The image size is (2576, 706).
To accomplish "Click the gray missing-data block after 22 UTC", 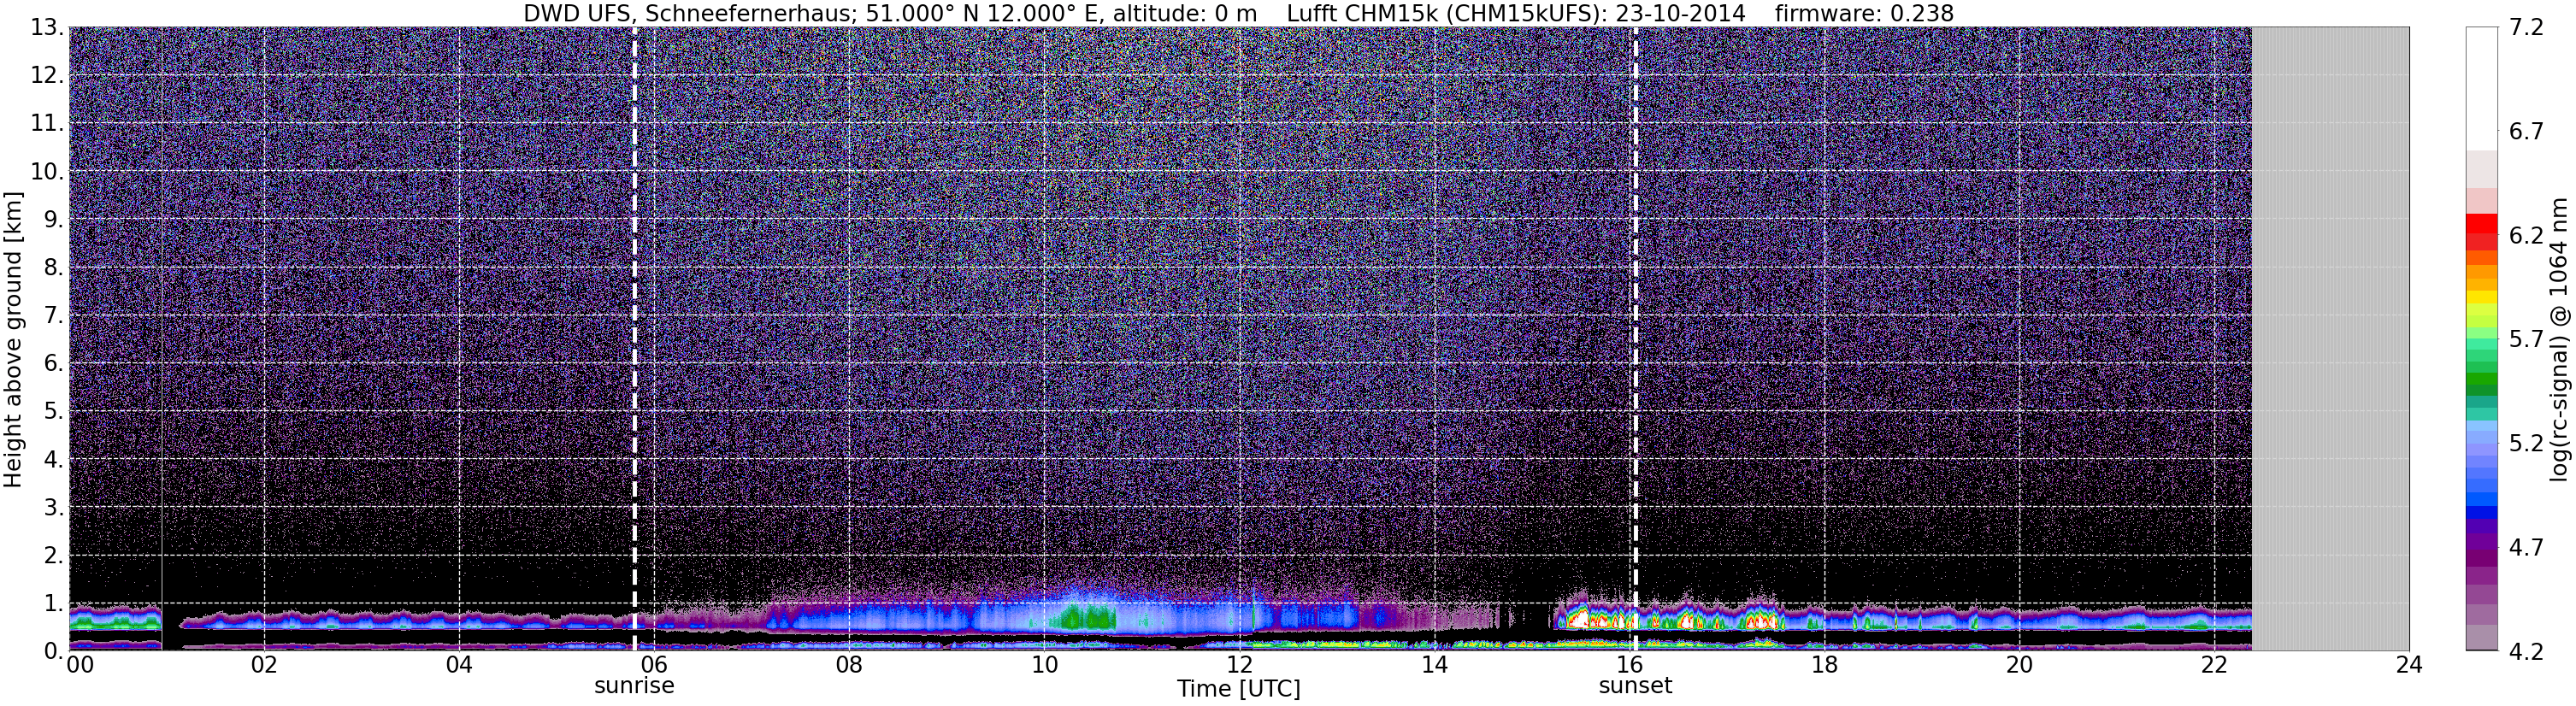I will (x=2330, y=339).
